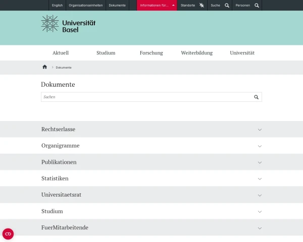Viewport: 303px width, 242px height.
Task: Click the Rechtserlasse heading text
Action: tap(58, 129)
